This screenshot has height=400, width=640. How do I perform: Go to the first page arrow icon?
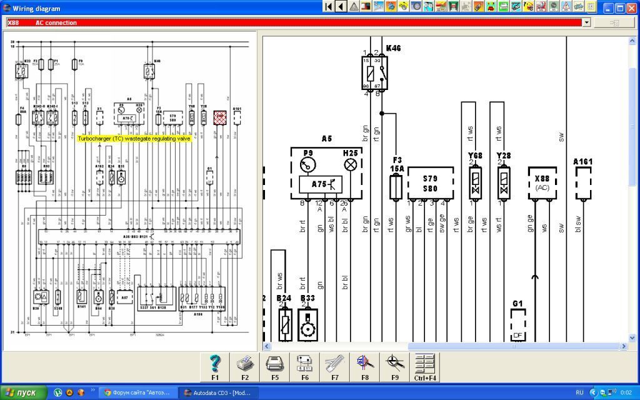pos(328,6)
